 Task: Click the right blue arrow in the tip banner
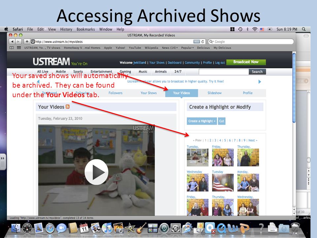pos(260,82)
